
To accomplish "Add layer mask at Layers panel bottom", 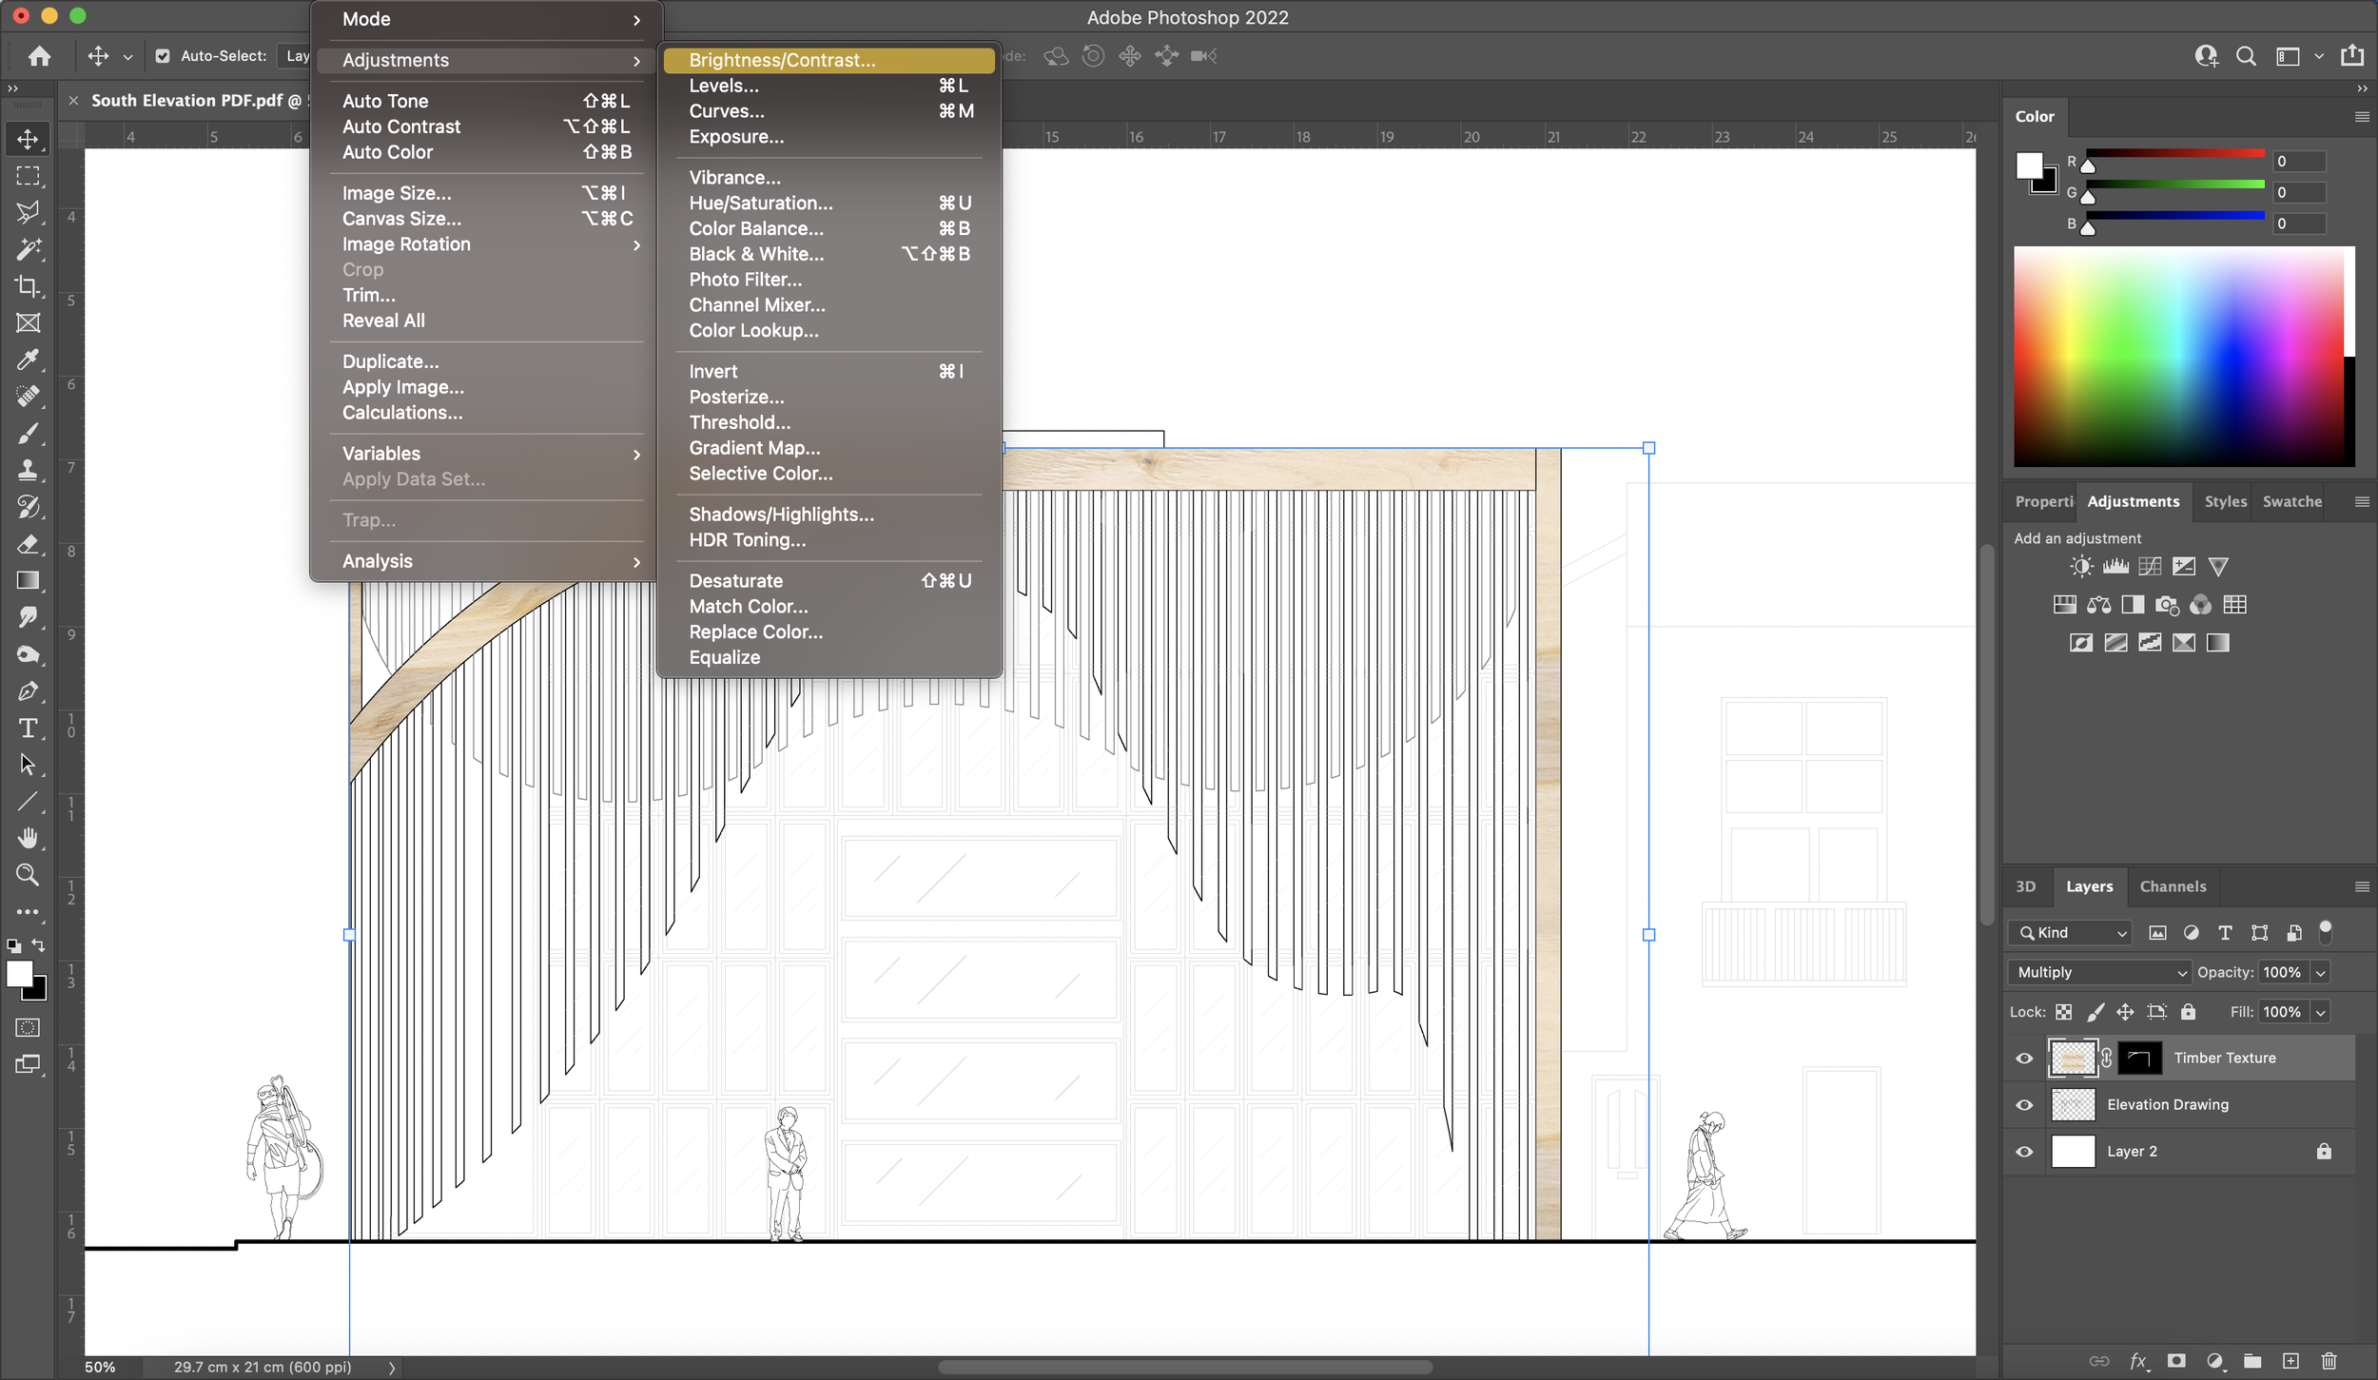I will [x=2176, y=1361].
